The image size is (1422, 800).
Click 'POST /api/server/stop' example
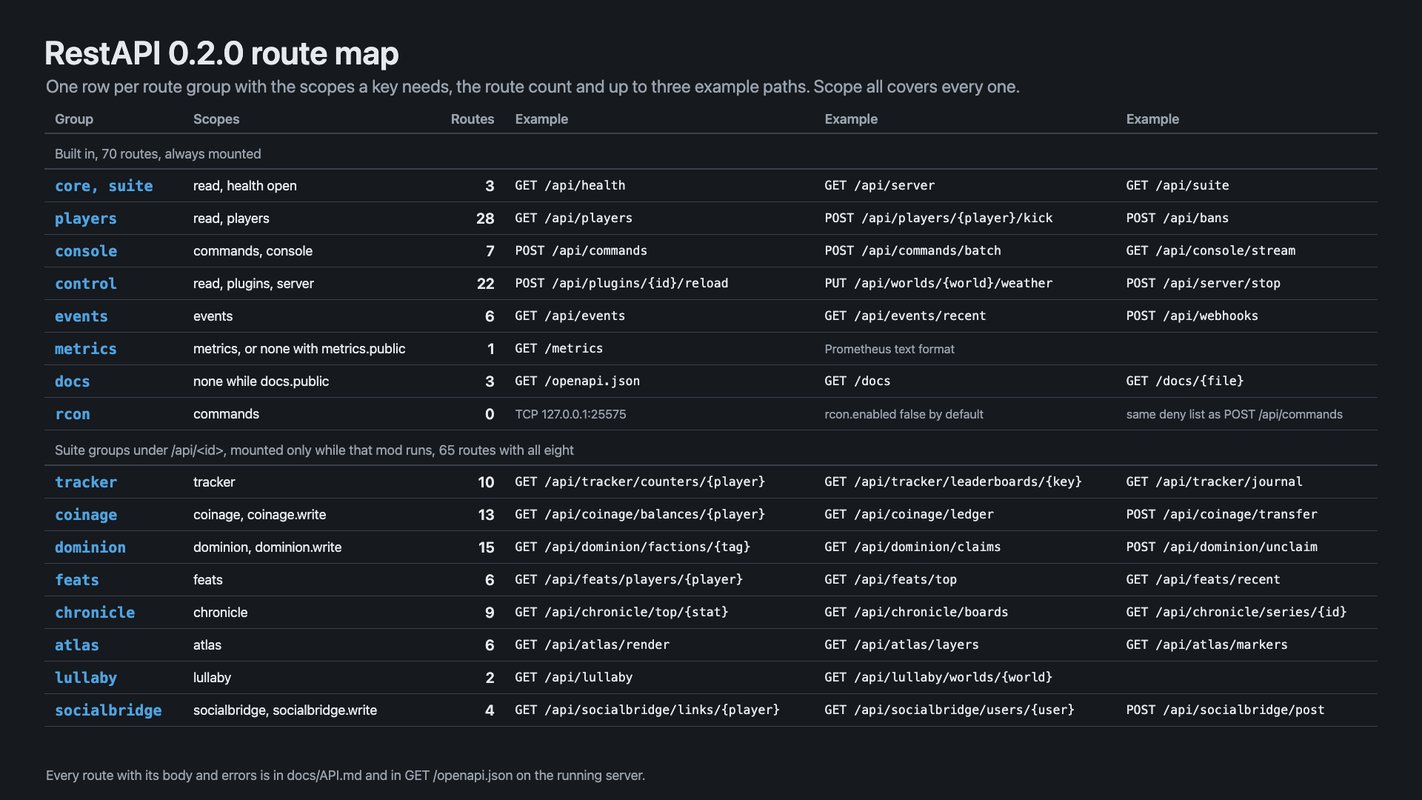point(1204,283)
